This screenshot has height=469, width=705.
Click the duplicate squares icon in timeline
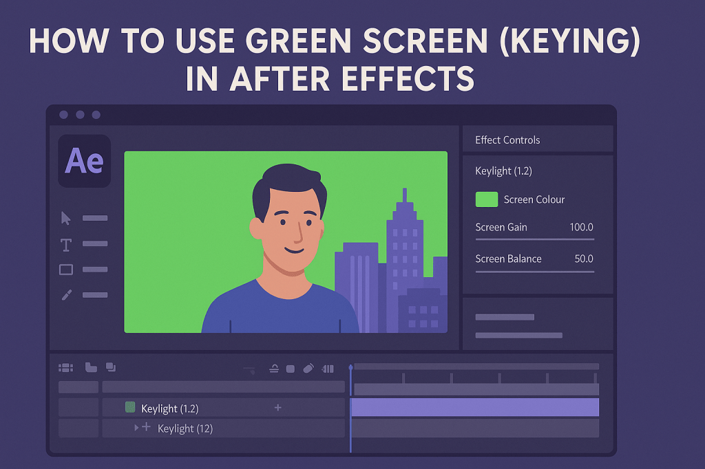[111, 367]
